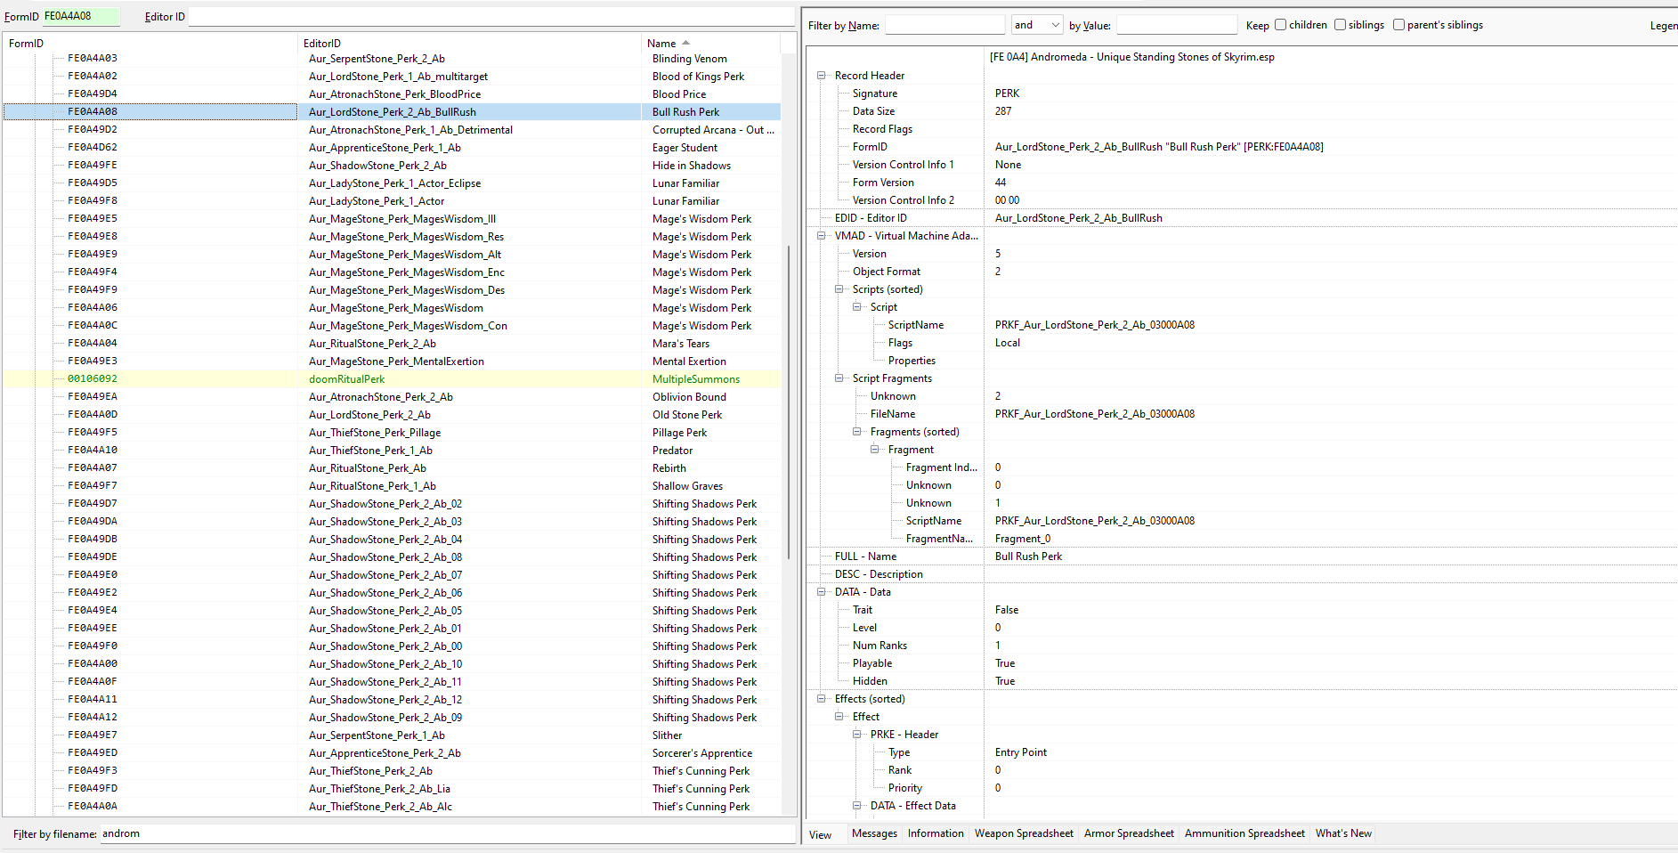Select the DATA - Effect Data row
The height and width of the screenshot is (853, 1678).
click(x=1242, y=806)
